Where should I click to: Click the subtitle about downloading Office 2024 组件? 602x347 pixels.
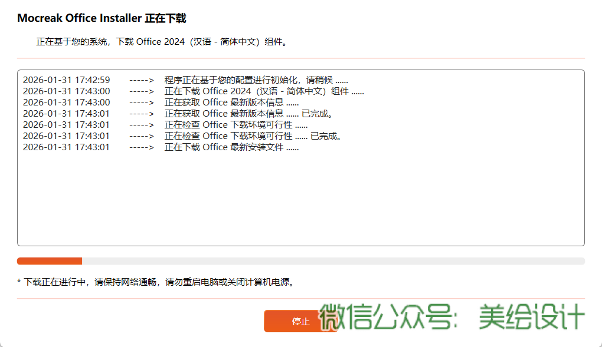162,42
